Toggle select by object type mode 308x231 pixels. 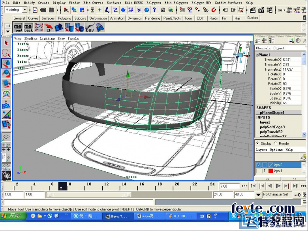[x=74, y=10]
